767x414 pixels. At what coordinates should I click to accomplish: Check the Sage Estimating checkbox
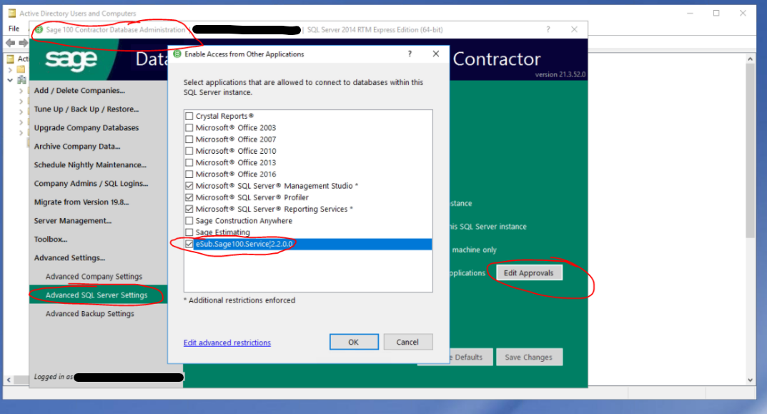(189, 232)
